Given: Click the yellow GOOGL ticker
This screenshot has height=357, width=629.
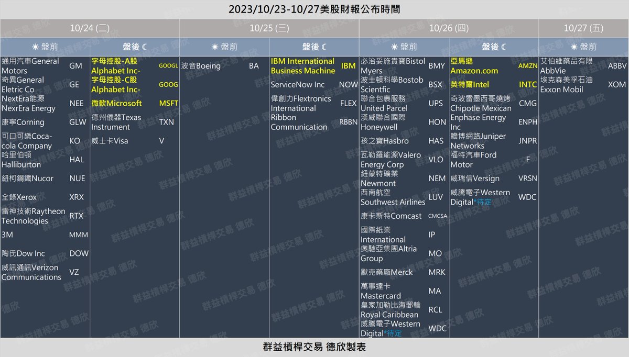Looking at the screenshot, I should click(168, 66).
